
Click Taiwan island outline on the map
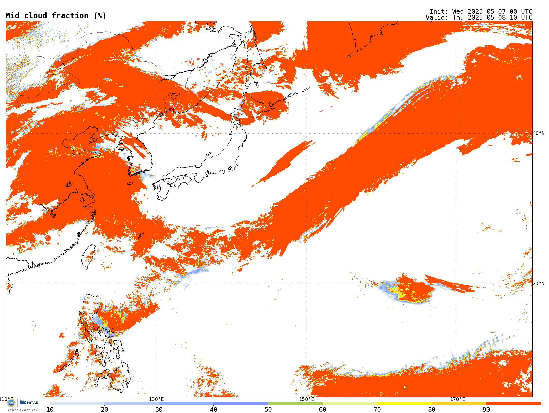tap(88, 257)
